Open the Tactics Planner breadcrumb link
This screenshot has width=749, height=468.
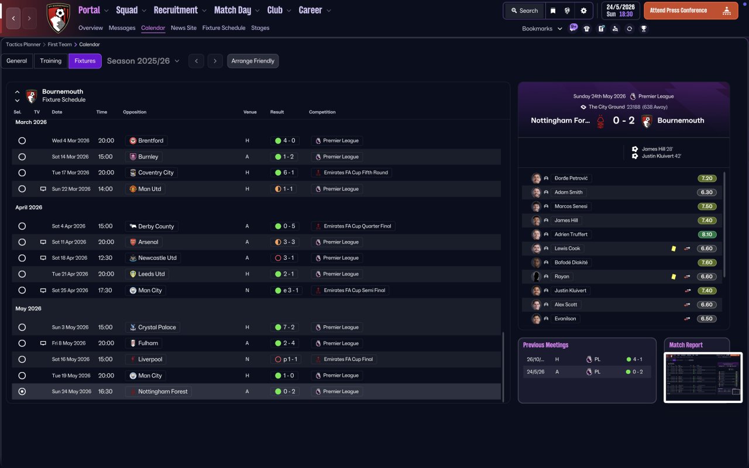tap(23, 44)
